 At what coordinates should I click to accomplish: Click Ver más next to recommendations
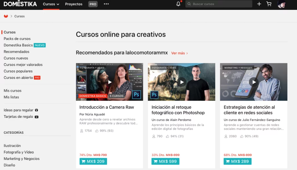pos(179,53)
